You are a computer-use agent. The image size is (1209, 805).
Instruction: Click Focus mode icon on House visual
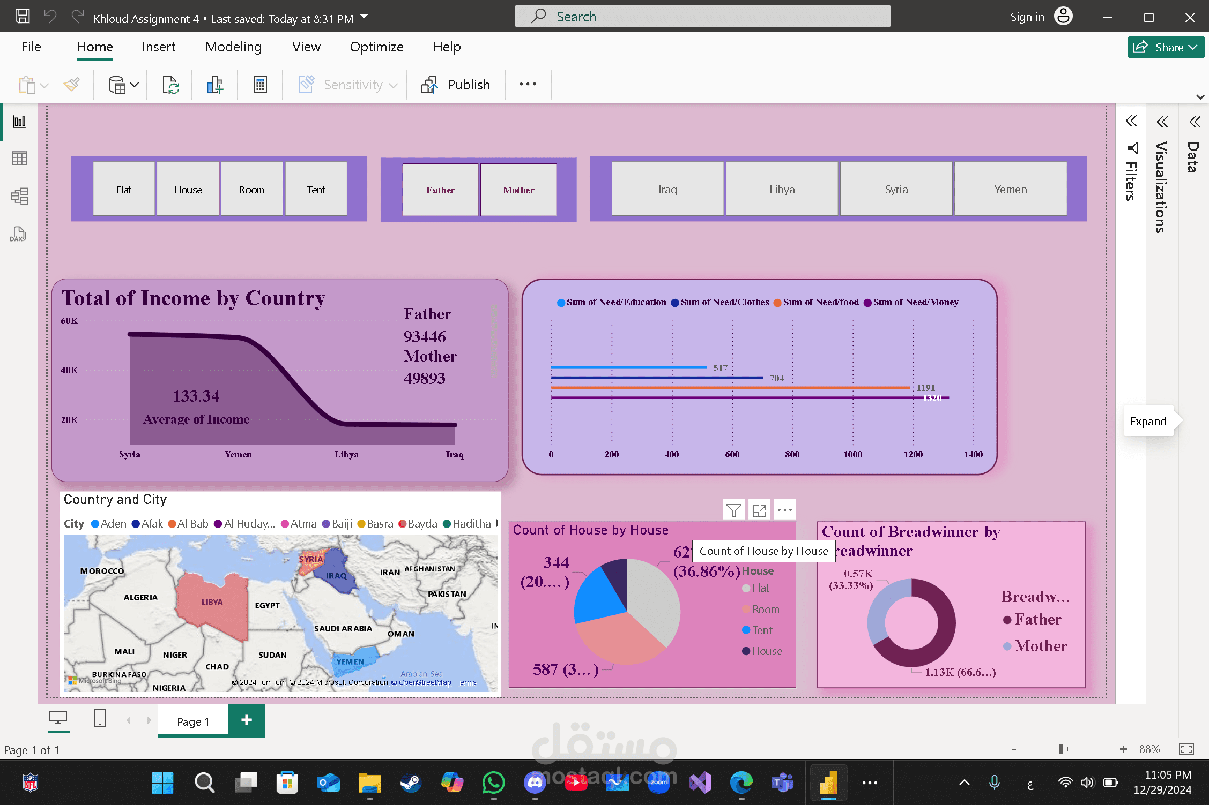(x=759, y=510)
